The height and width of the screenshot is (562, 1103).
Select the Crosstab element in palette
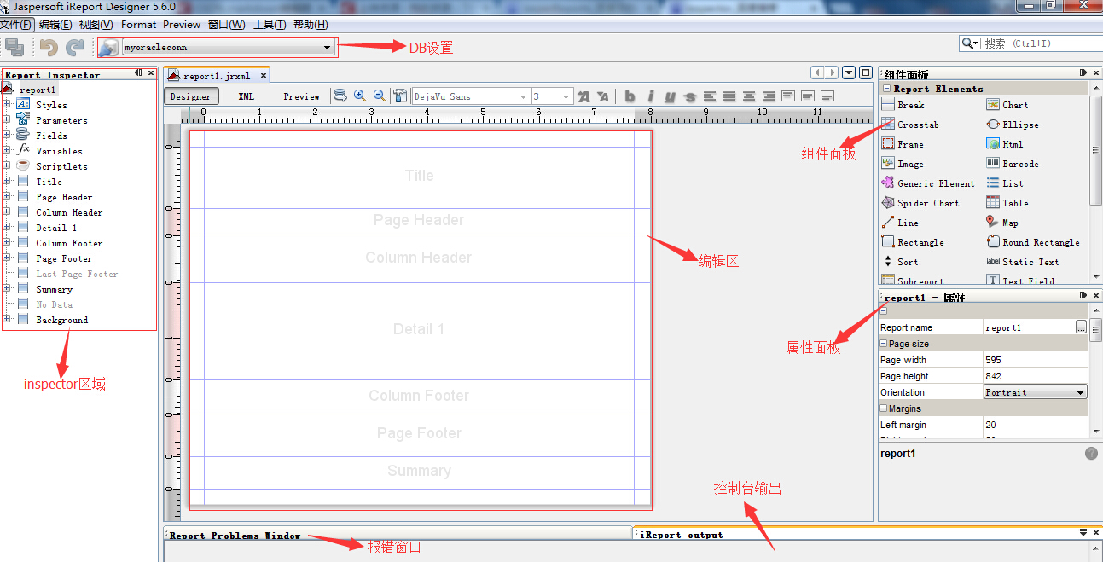tap(910, 125)
